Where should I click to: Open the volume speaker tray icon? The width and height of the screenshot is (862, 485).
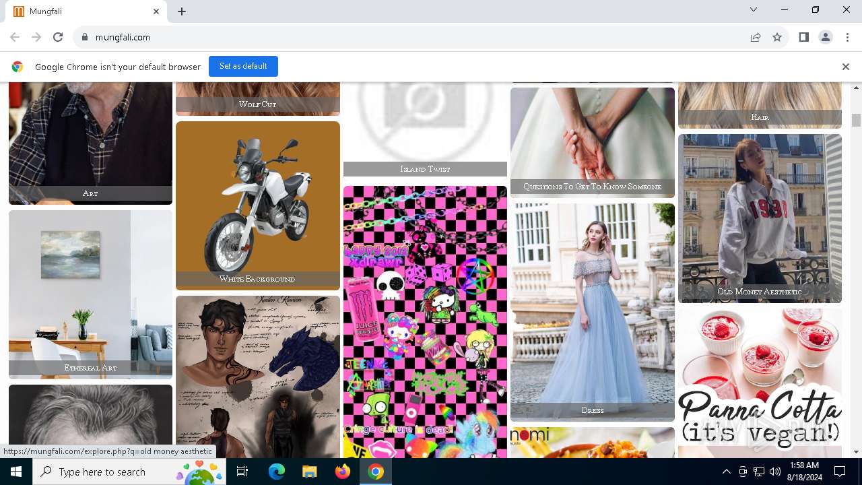(x=775, y=472)
